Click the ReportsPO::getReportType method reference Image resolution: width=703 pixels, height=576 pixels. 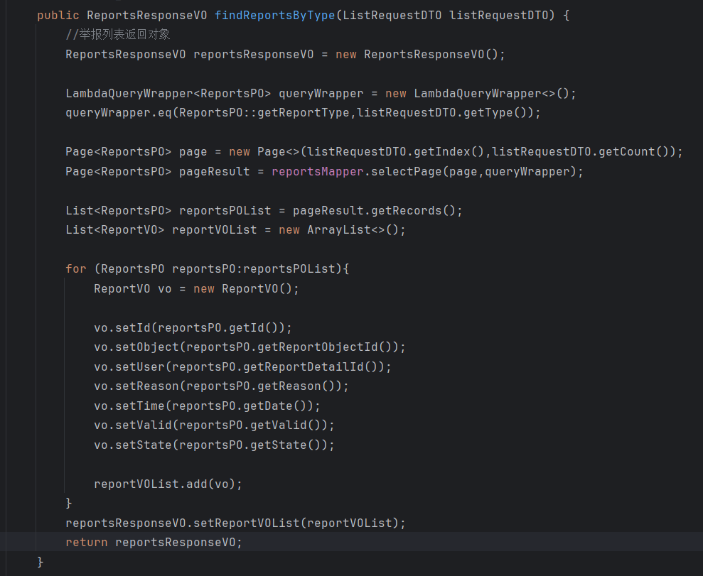[x=264, y=112]
